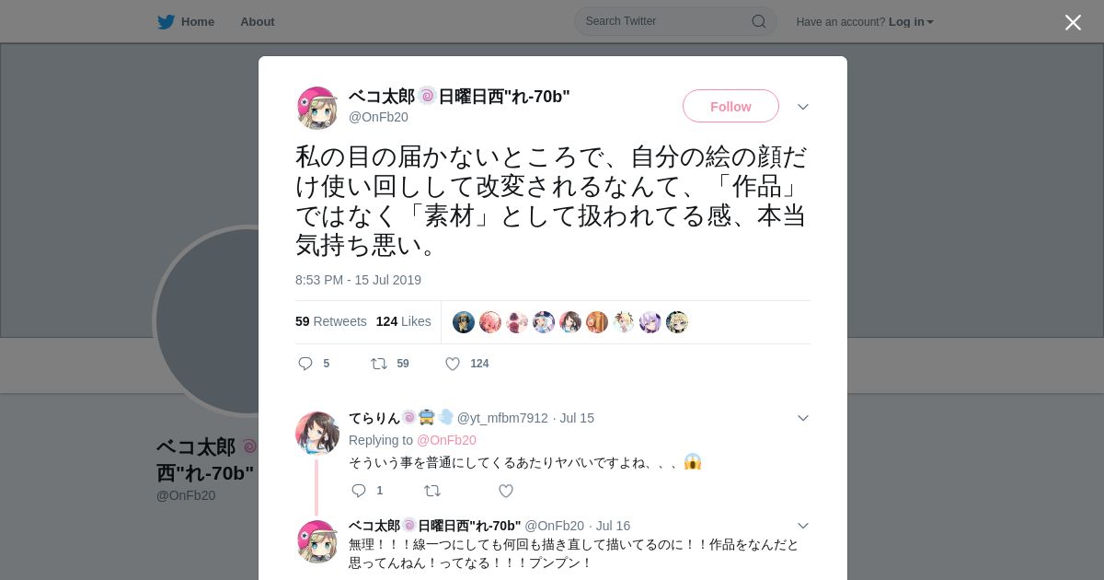Image resolution: width=1104 pixels, height=580 pixels.
Task: Follow the @OnFb20 account
Action: 730,106
